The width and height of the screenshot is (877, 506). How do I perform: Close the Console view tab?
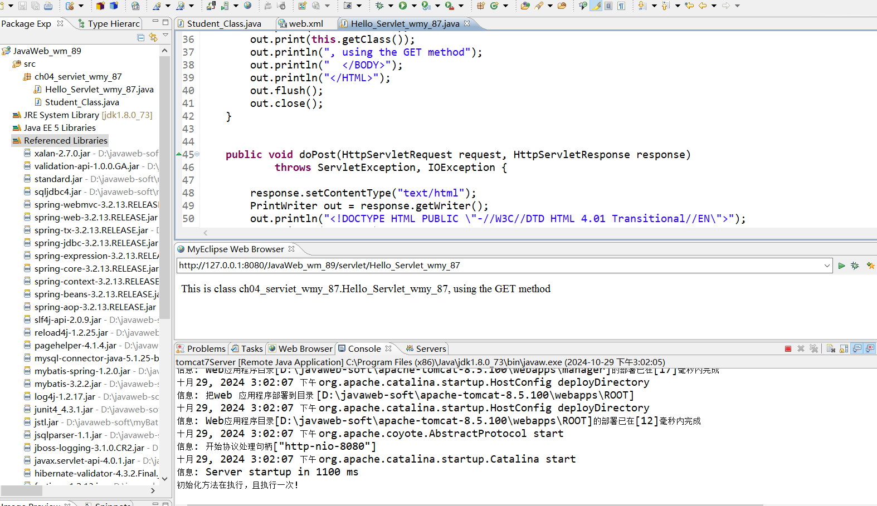388,348
